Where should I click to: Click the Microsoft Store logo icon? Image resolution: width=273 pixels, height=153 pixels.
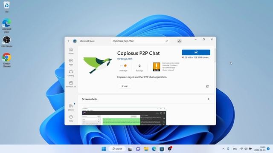[75, 41]
